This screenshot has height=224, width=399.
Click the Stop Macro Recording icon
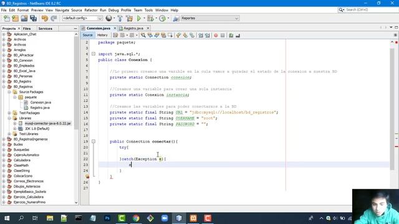point(223,35)
